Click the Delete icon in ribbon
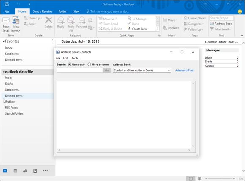The width and height of the screenshot is (245, 181). click(x=49, y=23)
